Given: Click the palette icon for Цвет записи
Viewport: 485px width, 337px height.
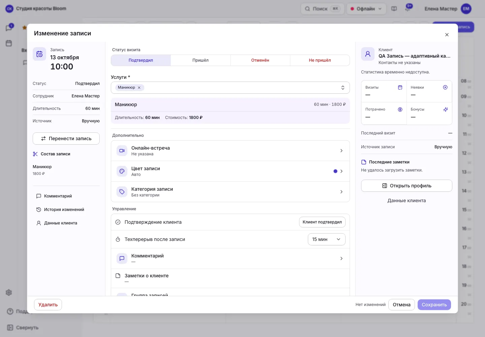Looking at the screenshot, I should coord(122,171).
